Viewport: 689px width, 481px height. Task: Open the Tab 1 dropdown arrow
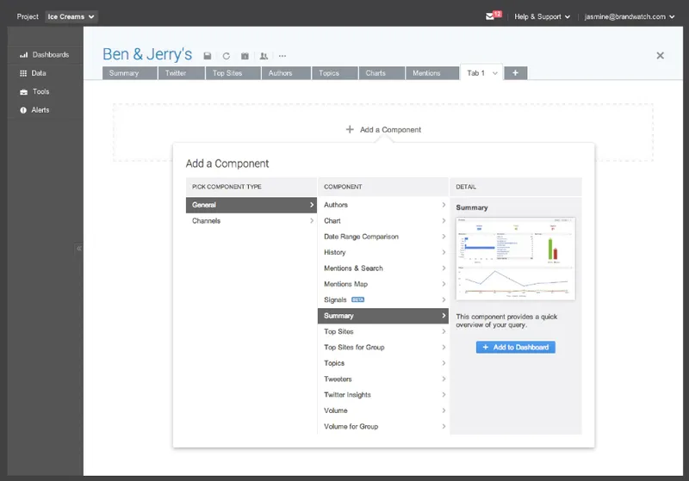tap(494, 73)
